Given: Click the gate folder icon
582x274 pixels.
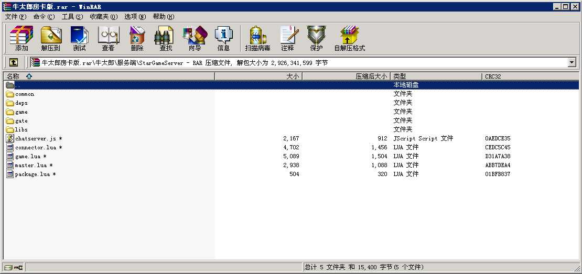Looking at the screenshot, I should (10, 121).
